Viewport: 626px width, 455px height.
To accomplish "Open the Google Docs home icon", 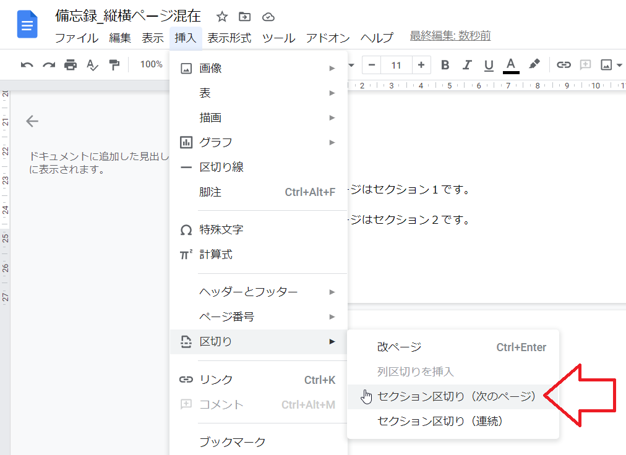I will point(27,24).
